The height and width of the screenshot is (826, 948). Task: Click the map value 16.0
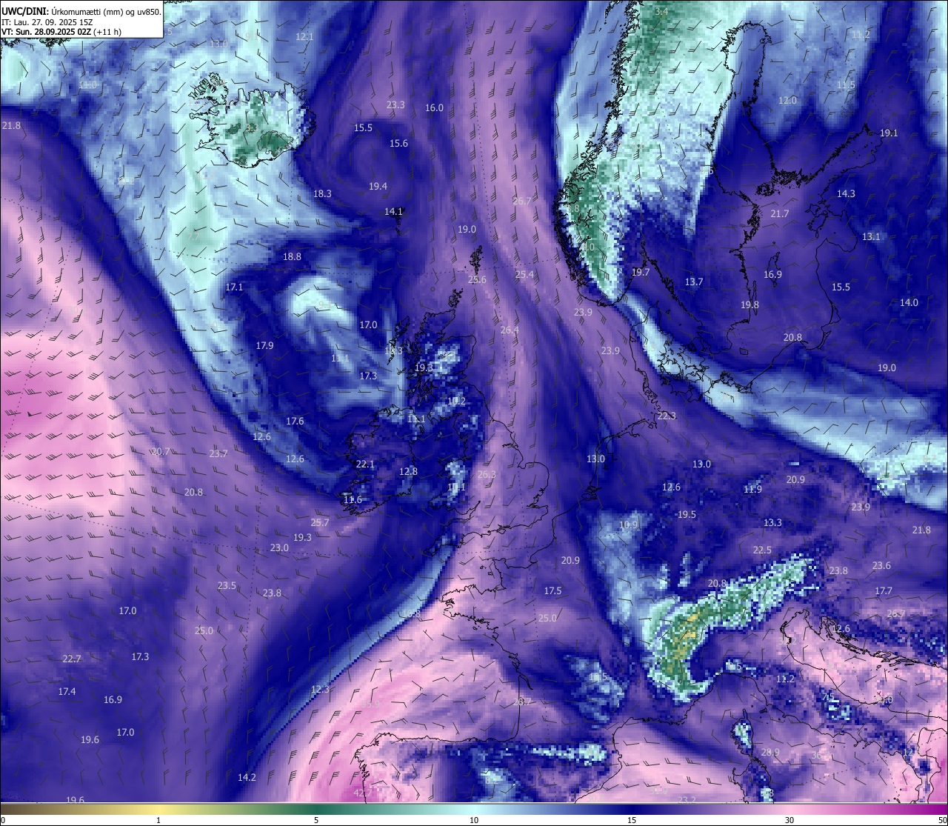[x=434, y=107]
